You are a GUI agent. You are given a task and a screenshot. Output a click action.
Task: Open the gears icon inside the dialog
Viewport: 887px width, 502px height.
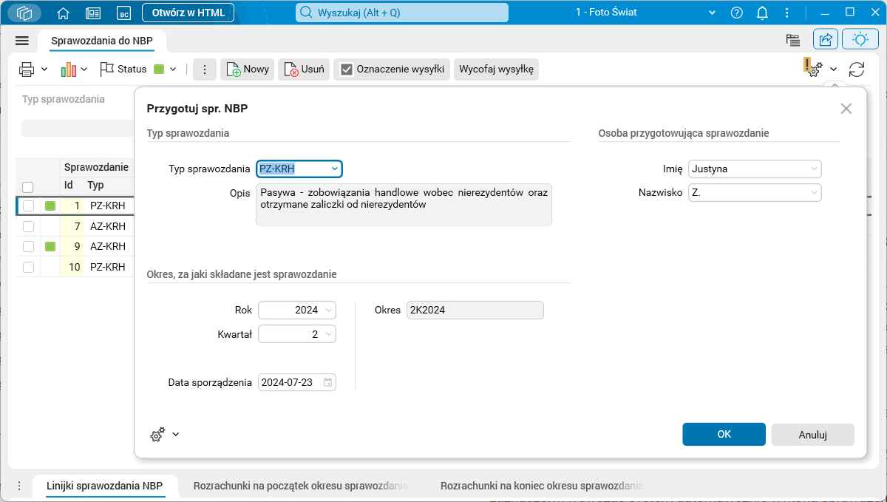pos(156,435)
